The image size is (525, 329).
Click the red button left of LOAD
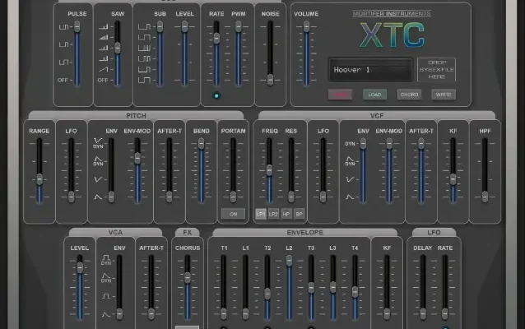point(339,95)
